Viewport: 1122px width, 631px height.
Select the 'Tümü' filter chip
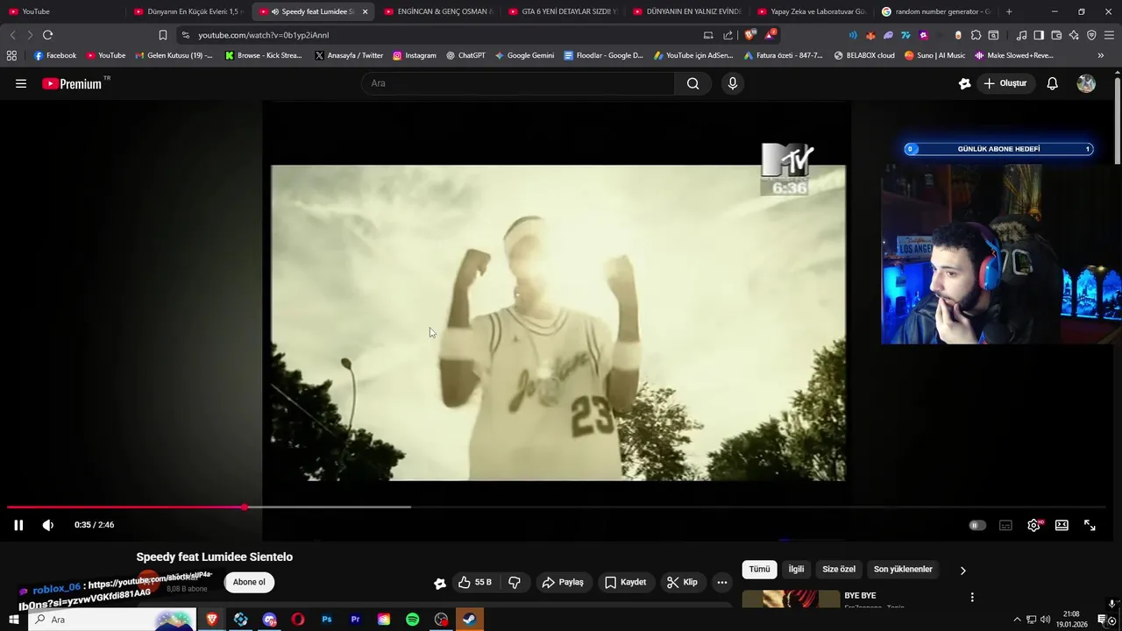(759, 570)
